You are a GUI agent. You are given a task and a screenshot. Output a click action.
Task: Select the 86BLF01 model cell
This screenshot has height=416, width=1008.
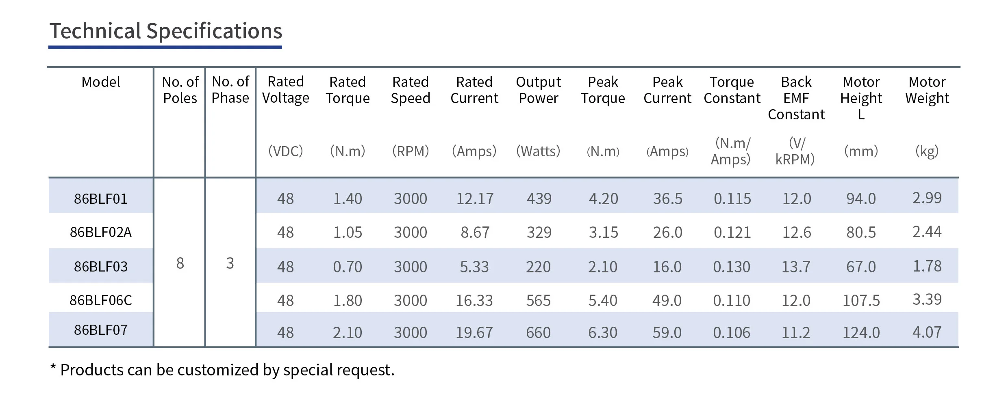tap(101, 199)
